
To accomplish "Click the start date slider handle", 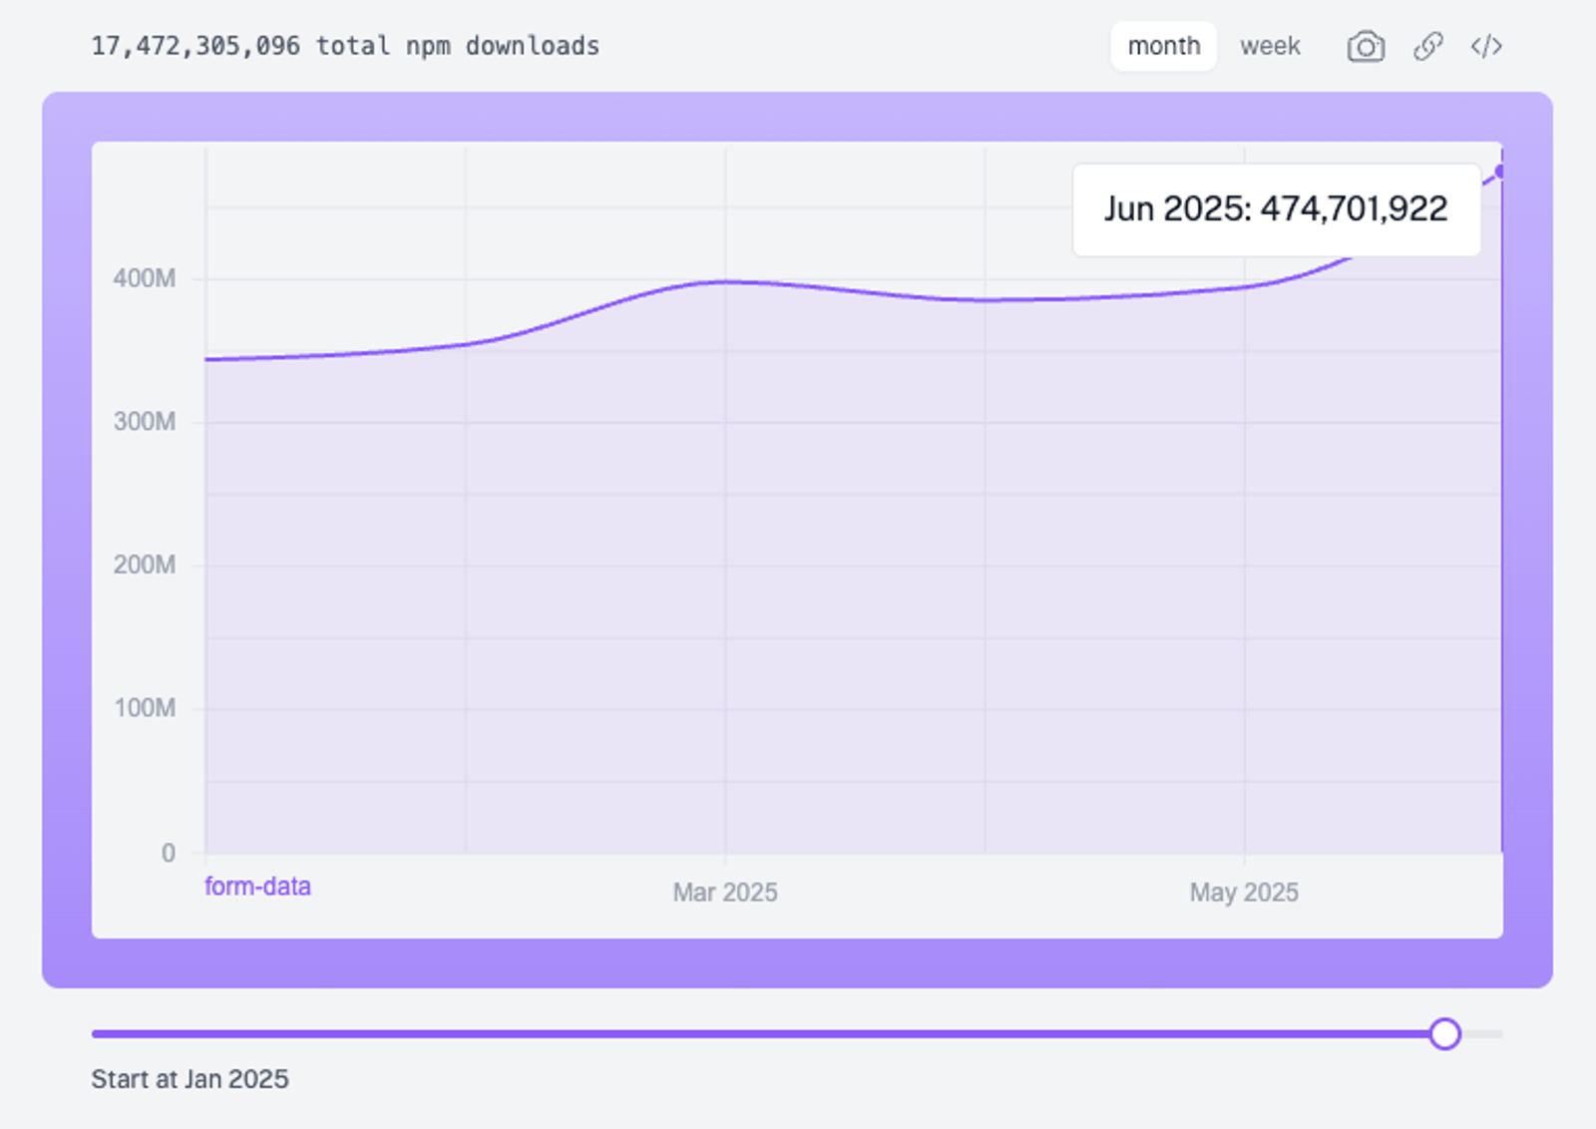I will (1444, 1034).
